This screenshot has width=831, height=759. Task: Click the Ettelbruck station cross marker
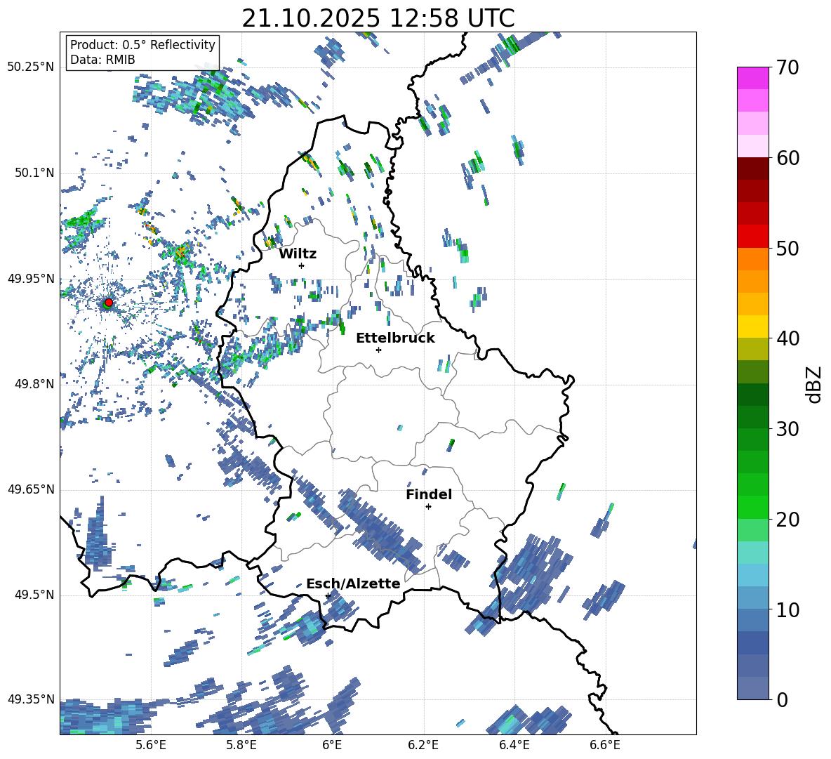tap(378, 350)
